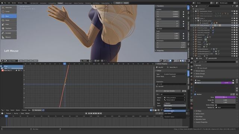Click the Export button in top bar
The width and height of the screenshot is (239, 134).
pyautogui.click(x=118, y=3)
